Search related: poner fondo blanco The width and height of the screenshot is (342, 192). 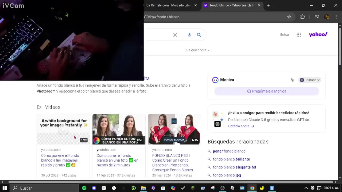coord(229,151)
